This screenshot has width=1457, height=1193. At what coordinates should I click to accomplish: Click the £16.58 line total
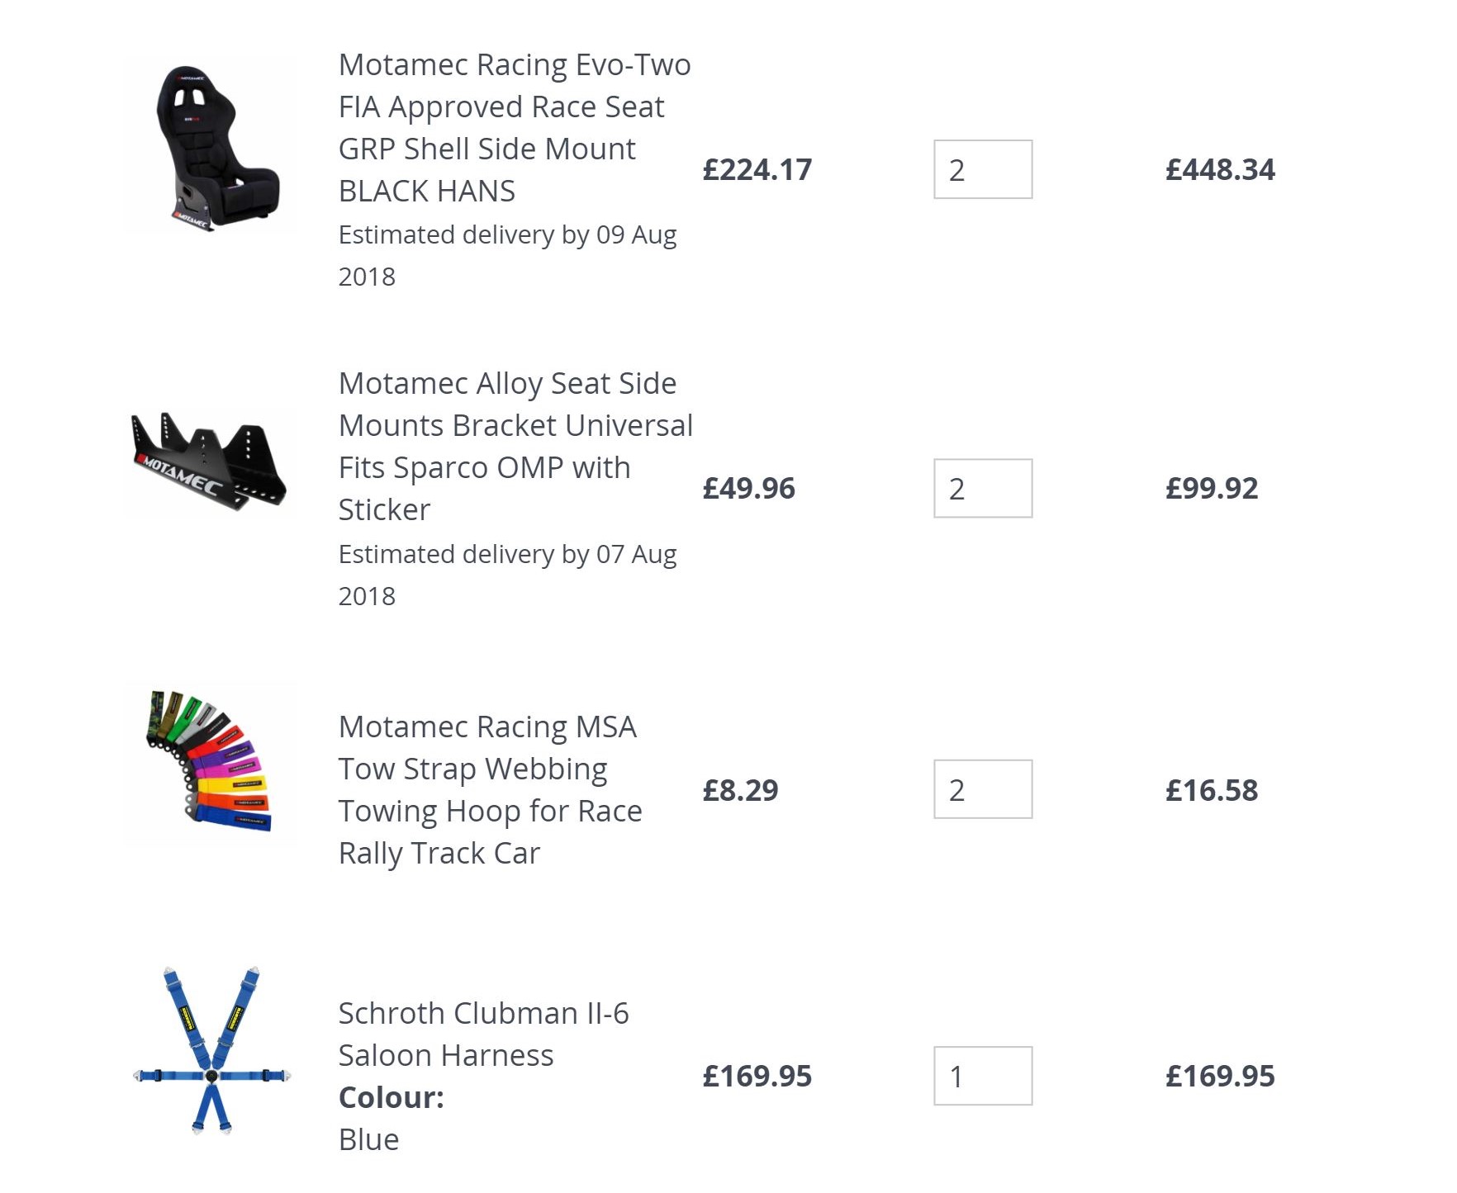(1212, 790)
